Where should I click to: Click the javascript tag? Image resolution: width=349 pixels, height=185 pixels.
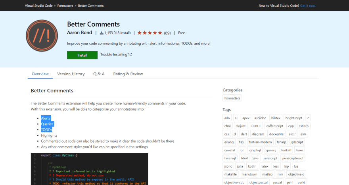click(x=270, y=158)
